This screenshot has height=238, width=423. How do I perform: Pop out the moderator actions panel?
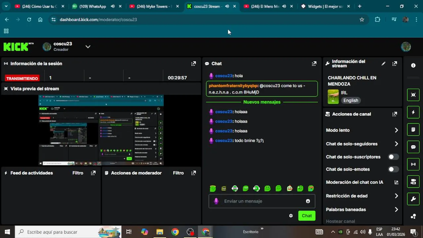[x=194, y=173]
